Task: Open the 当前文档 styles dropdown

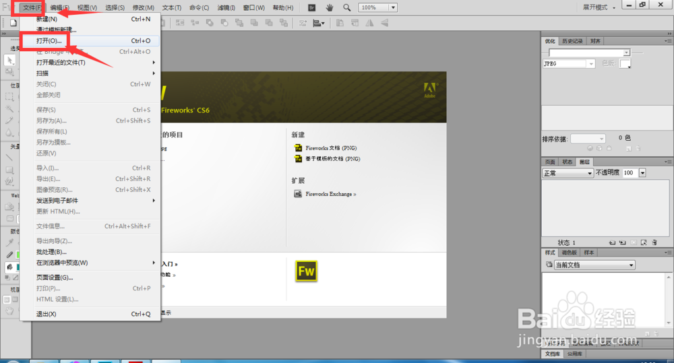Action: [x=594, y=265]
